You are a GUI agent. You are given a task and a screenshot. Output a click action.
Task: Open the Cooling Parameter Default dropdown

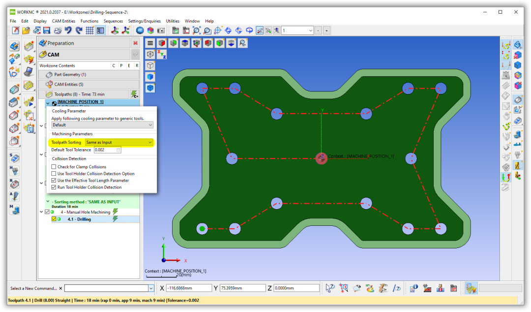(102, 125)
